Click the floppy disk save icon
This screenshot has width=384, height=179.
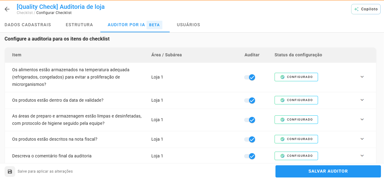click(x=10, y=171)
